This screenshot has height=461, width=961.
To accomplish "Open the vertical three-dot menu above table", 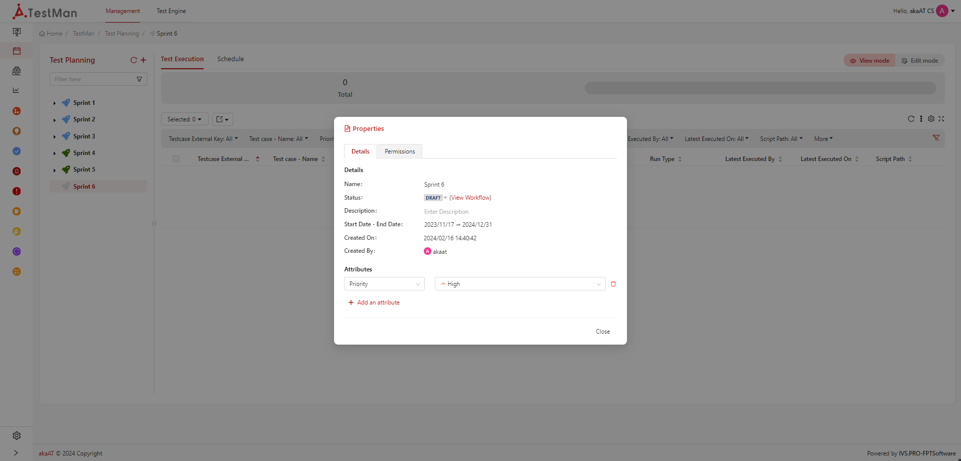I will [921, 119].
